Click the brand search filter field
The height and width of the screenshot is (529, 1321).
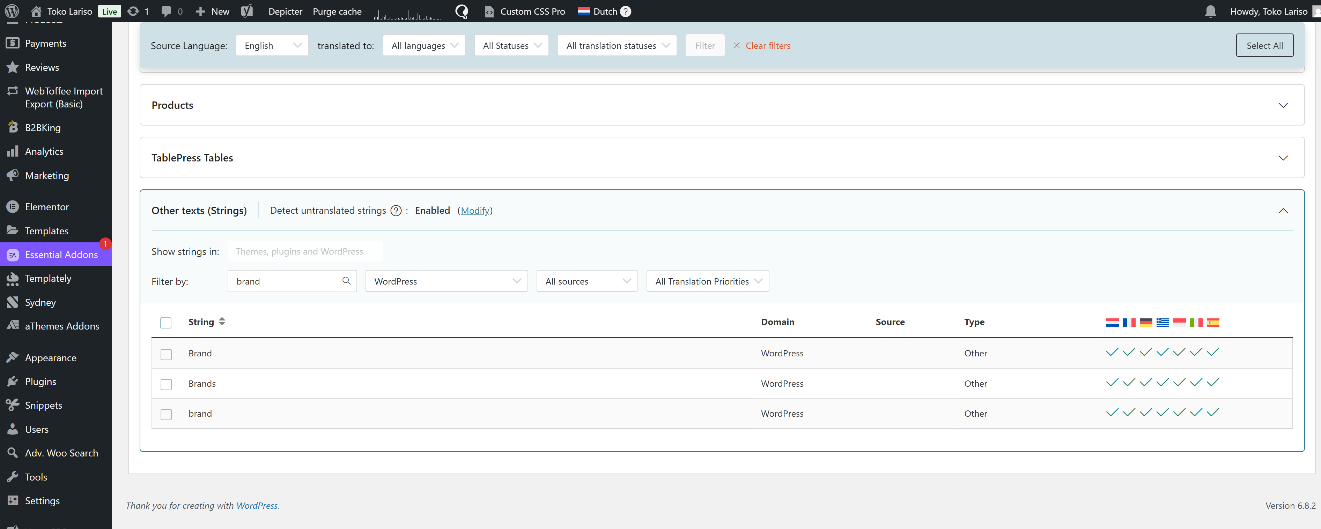point(292,281)
